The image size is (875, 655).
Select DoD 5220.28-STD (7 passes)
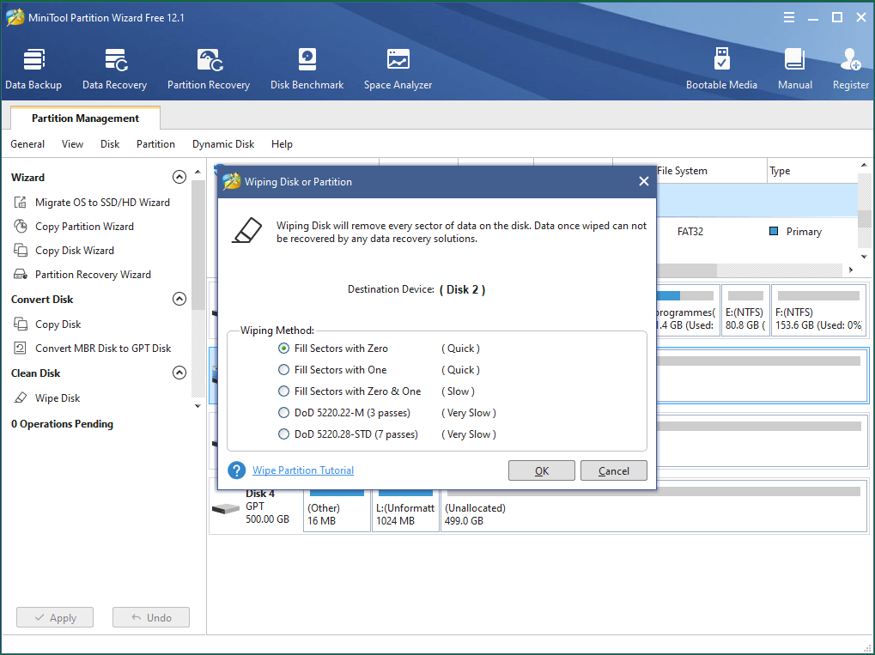283,434
